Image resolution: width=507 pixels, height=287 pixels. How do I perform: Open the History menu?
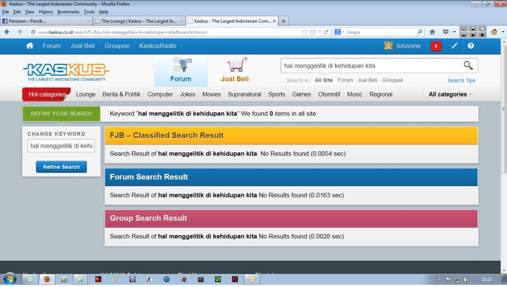(46, 12)
